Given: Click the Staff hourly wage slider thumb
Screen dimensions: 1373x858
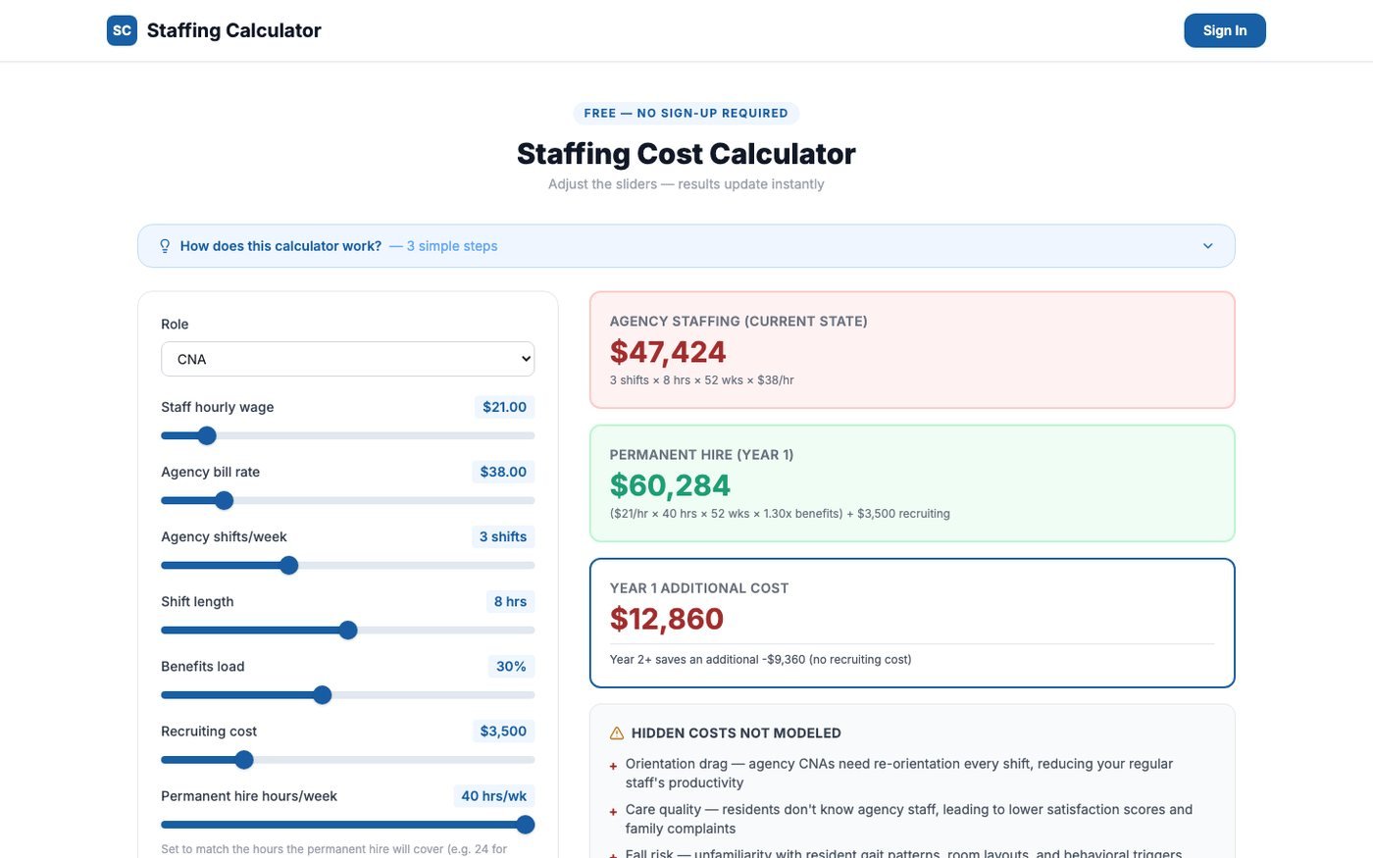Looking at the screenshot, I should coord(207,435).
